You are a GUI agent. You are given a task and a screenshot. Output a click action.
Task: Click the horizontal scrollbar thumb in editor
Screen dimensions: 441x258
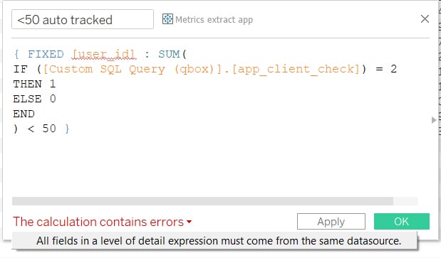pos(202,201)
